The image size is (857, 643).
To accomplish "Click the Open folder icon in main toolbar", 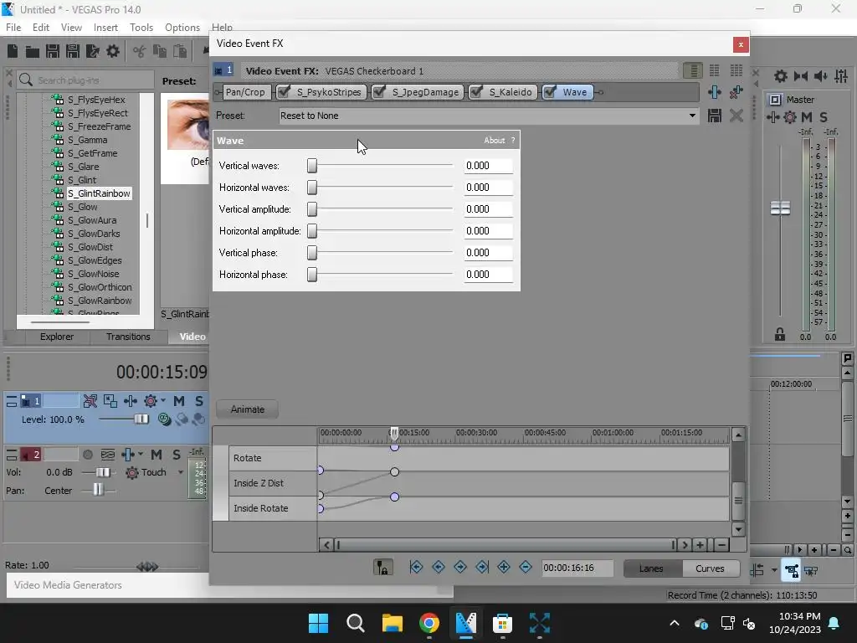I will click(33, 51).
